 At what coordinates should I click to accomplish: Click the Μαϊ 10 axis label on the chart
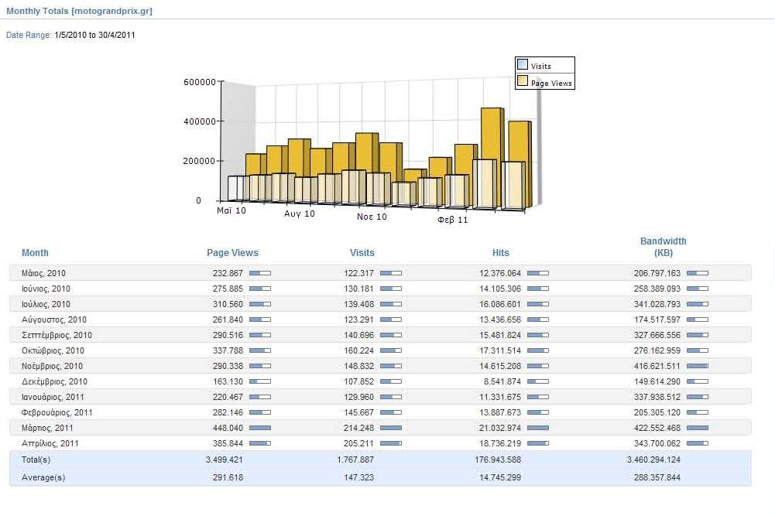231,210
